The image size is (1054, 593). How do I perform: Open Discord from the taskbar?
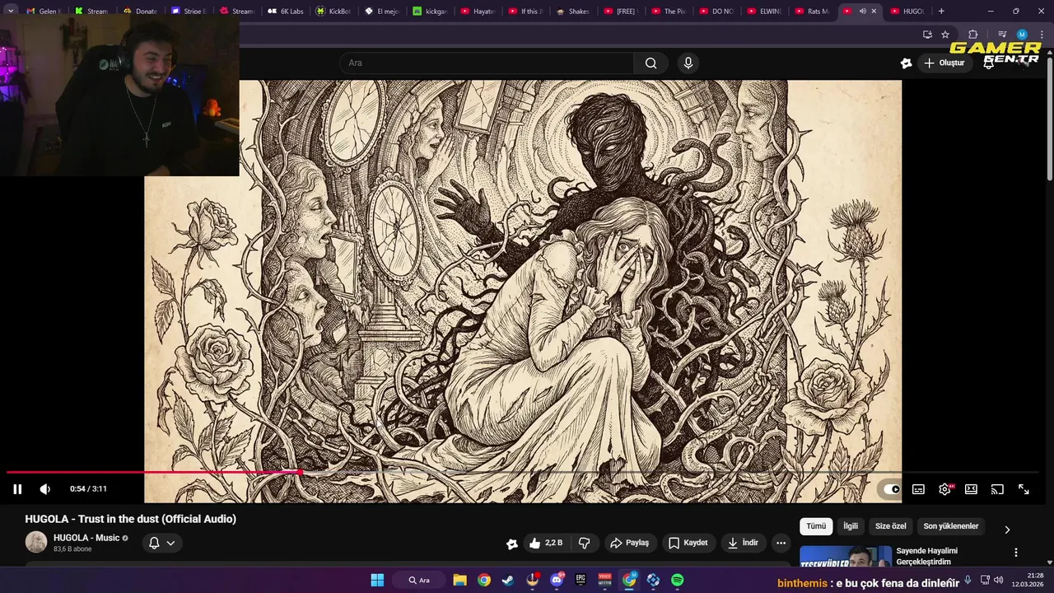click(557, 580)
